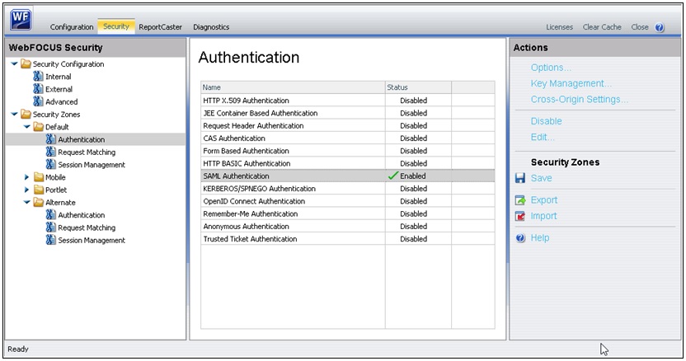
Task: Click icon beside Alternate Request Matching
Action: [51, 228]
